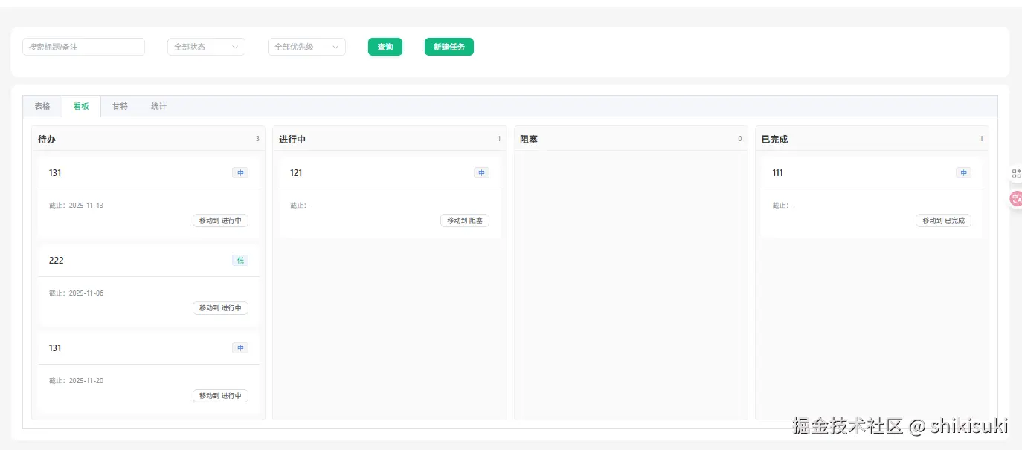Click the 中 priority badge on first 131 task
Viewport: 1022px width, 450px height.
[x=240, y=172]
